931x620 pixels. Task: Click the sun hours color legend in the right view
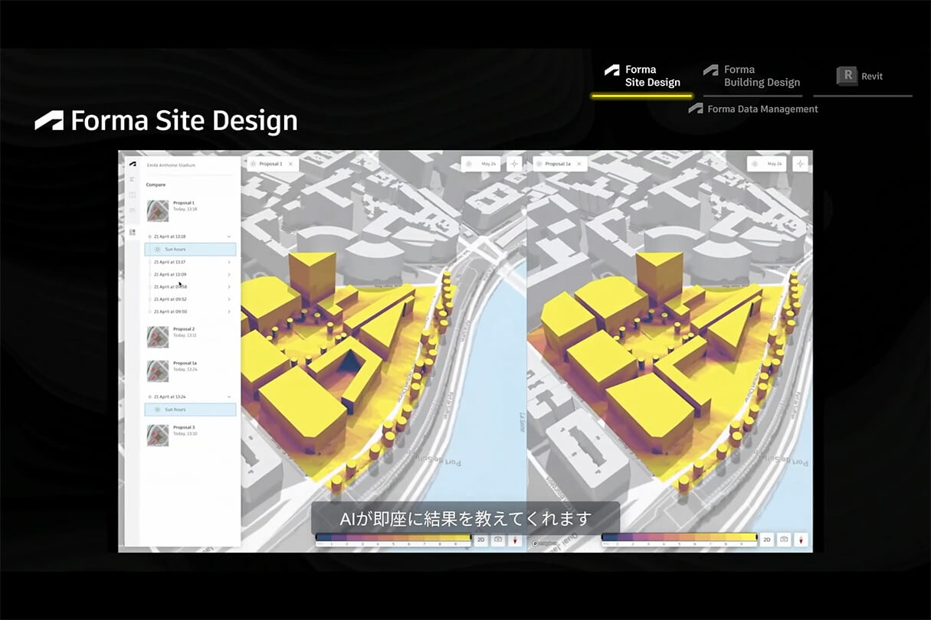coord(680,539)
